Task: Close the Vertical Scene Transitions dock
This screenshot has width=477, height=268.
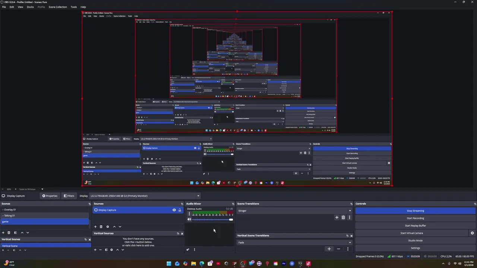Action: click(351, 236)
